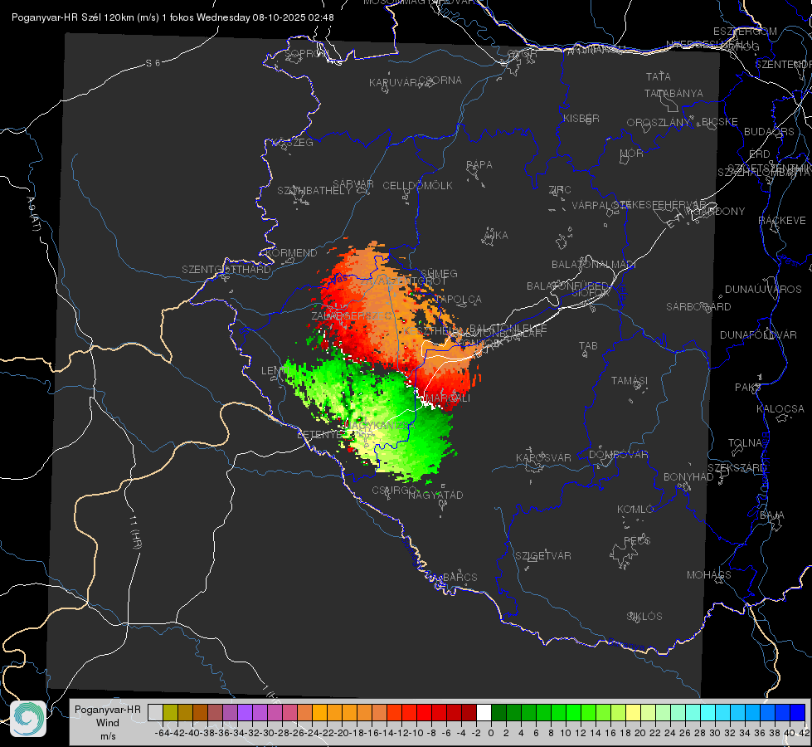The image size is (812, 747).
Task: Click the SZENTGOTTHARD city label
Action: [226, 270]
